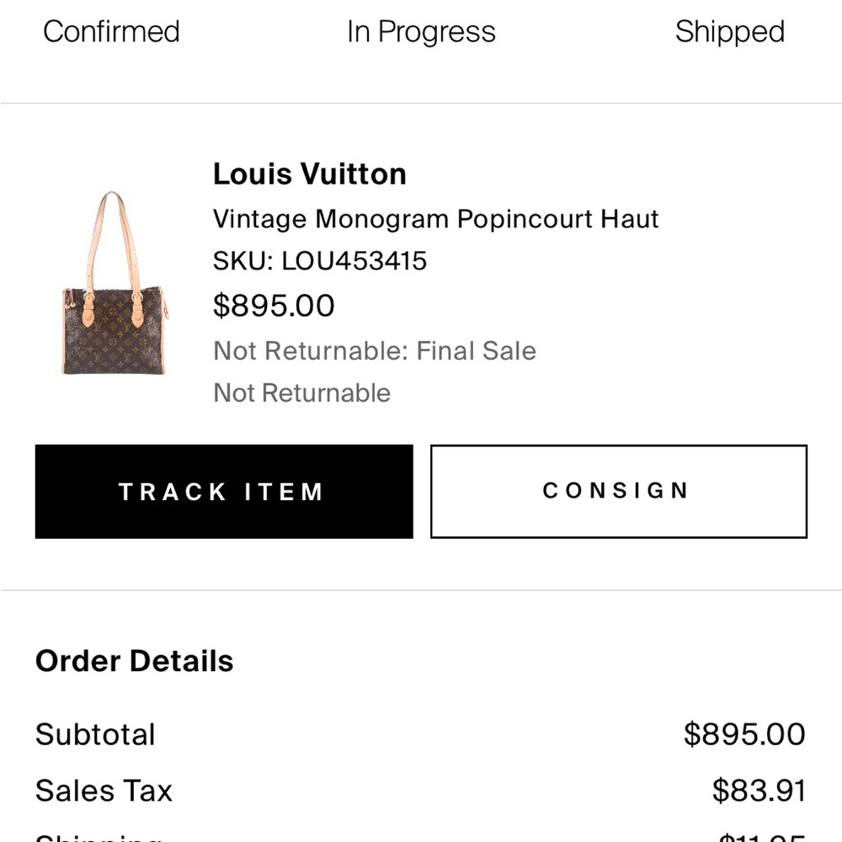Select the Sales Tax row

coord(103,791)
